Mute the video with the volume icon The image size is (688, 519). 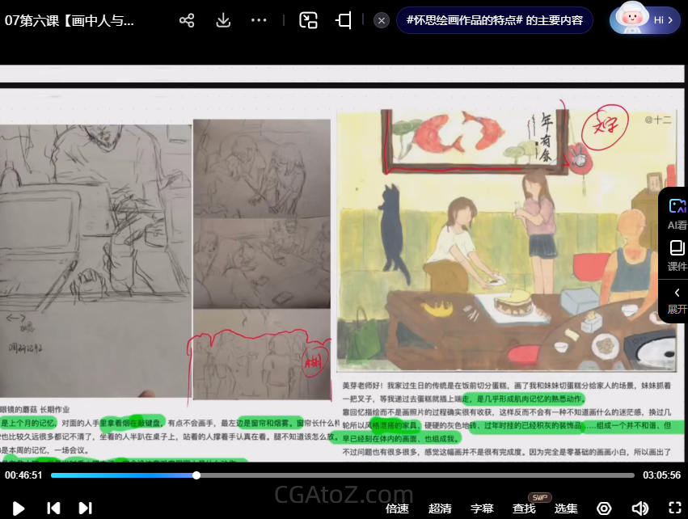pos(639,508)
